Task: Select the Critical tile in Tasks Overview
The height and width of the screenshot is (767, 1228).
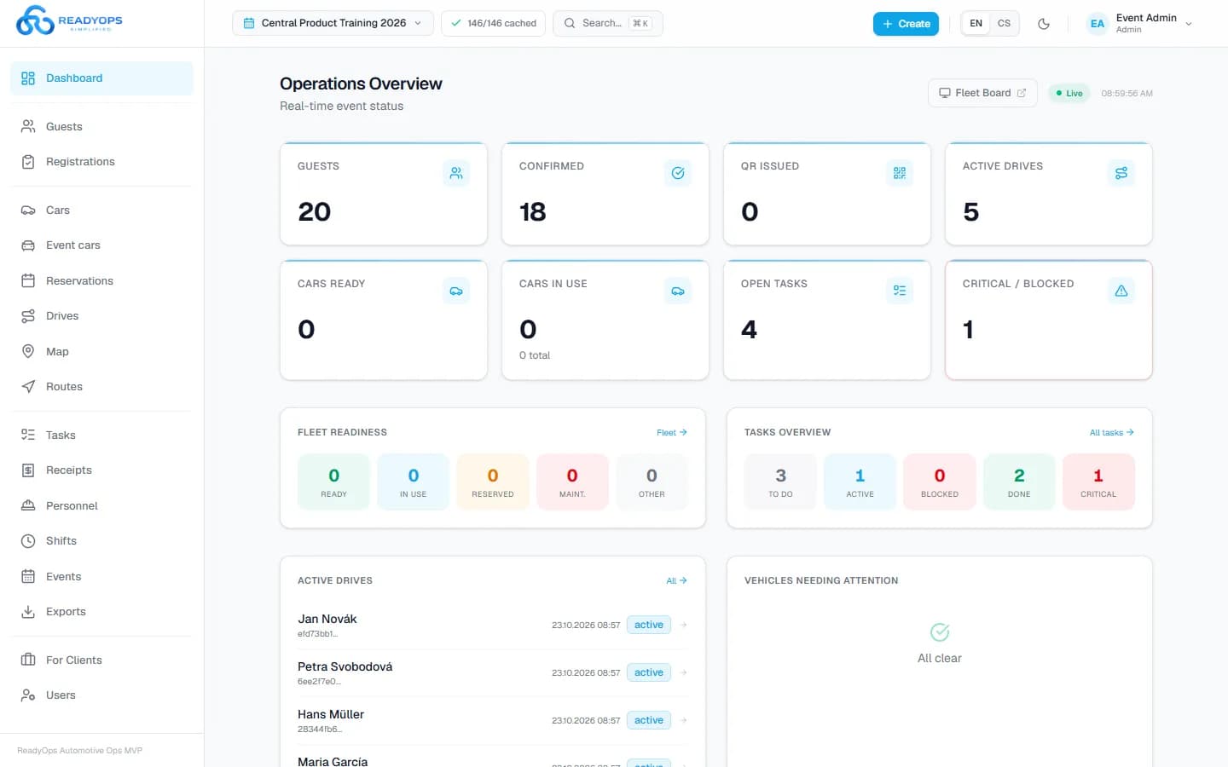Action: [1098, 482]
